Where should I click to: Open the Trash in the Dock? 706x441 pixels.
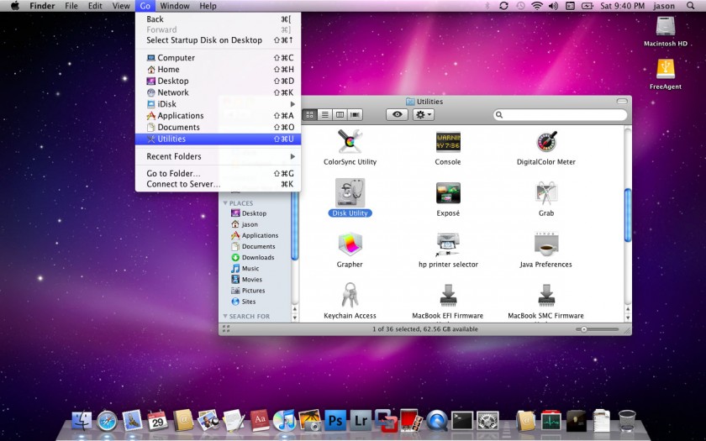[626, 421]
